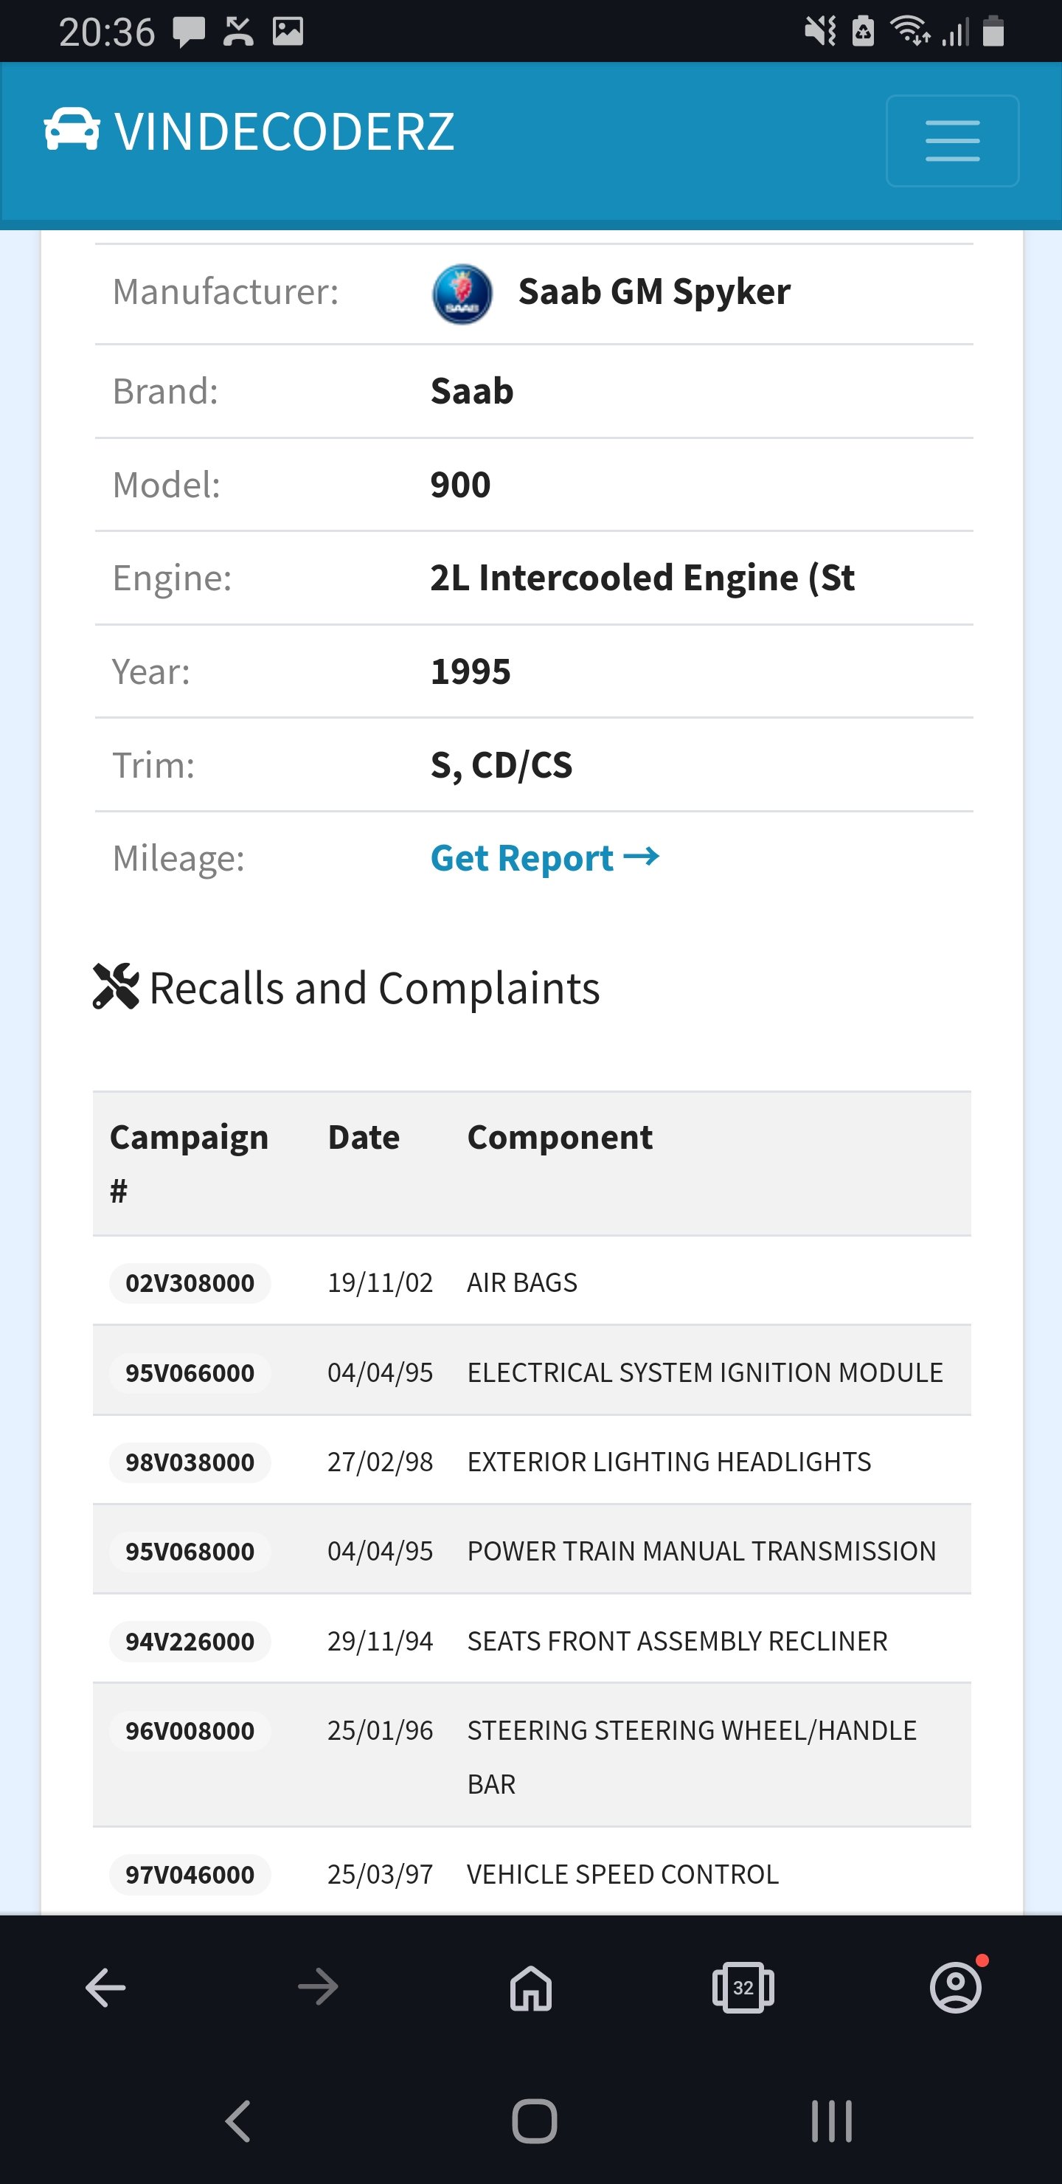The image size is (1062, 2184).
Task: Tap campaign badge 94V226000
Action: click(190, 1642)
